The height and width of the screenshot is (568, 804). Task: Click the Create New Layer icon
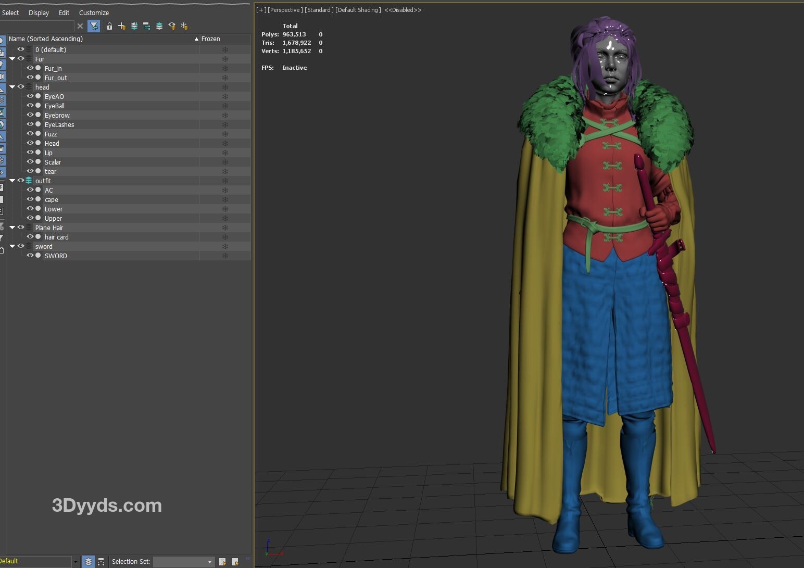(122, 26)
